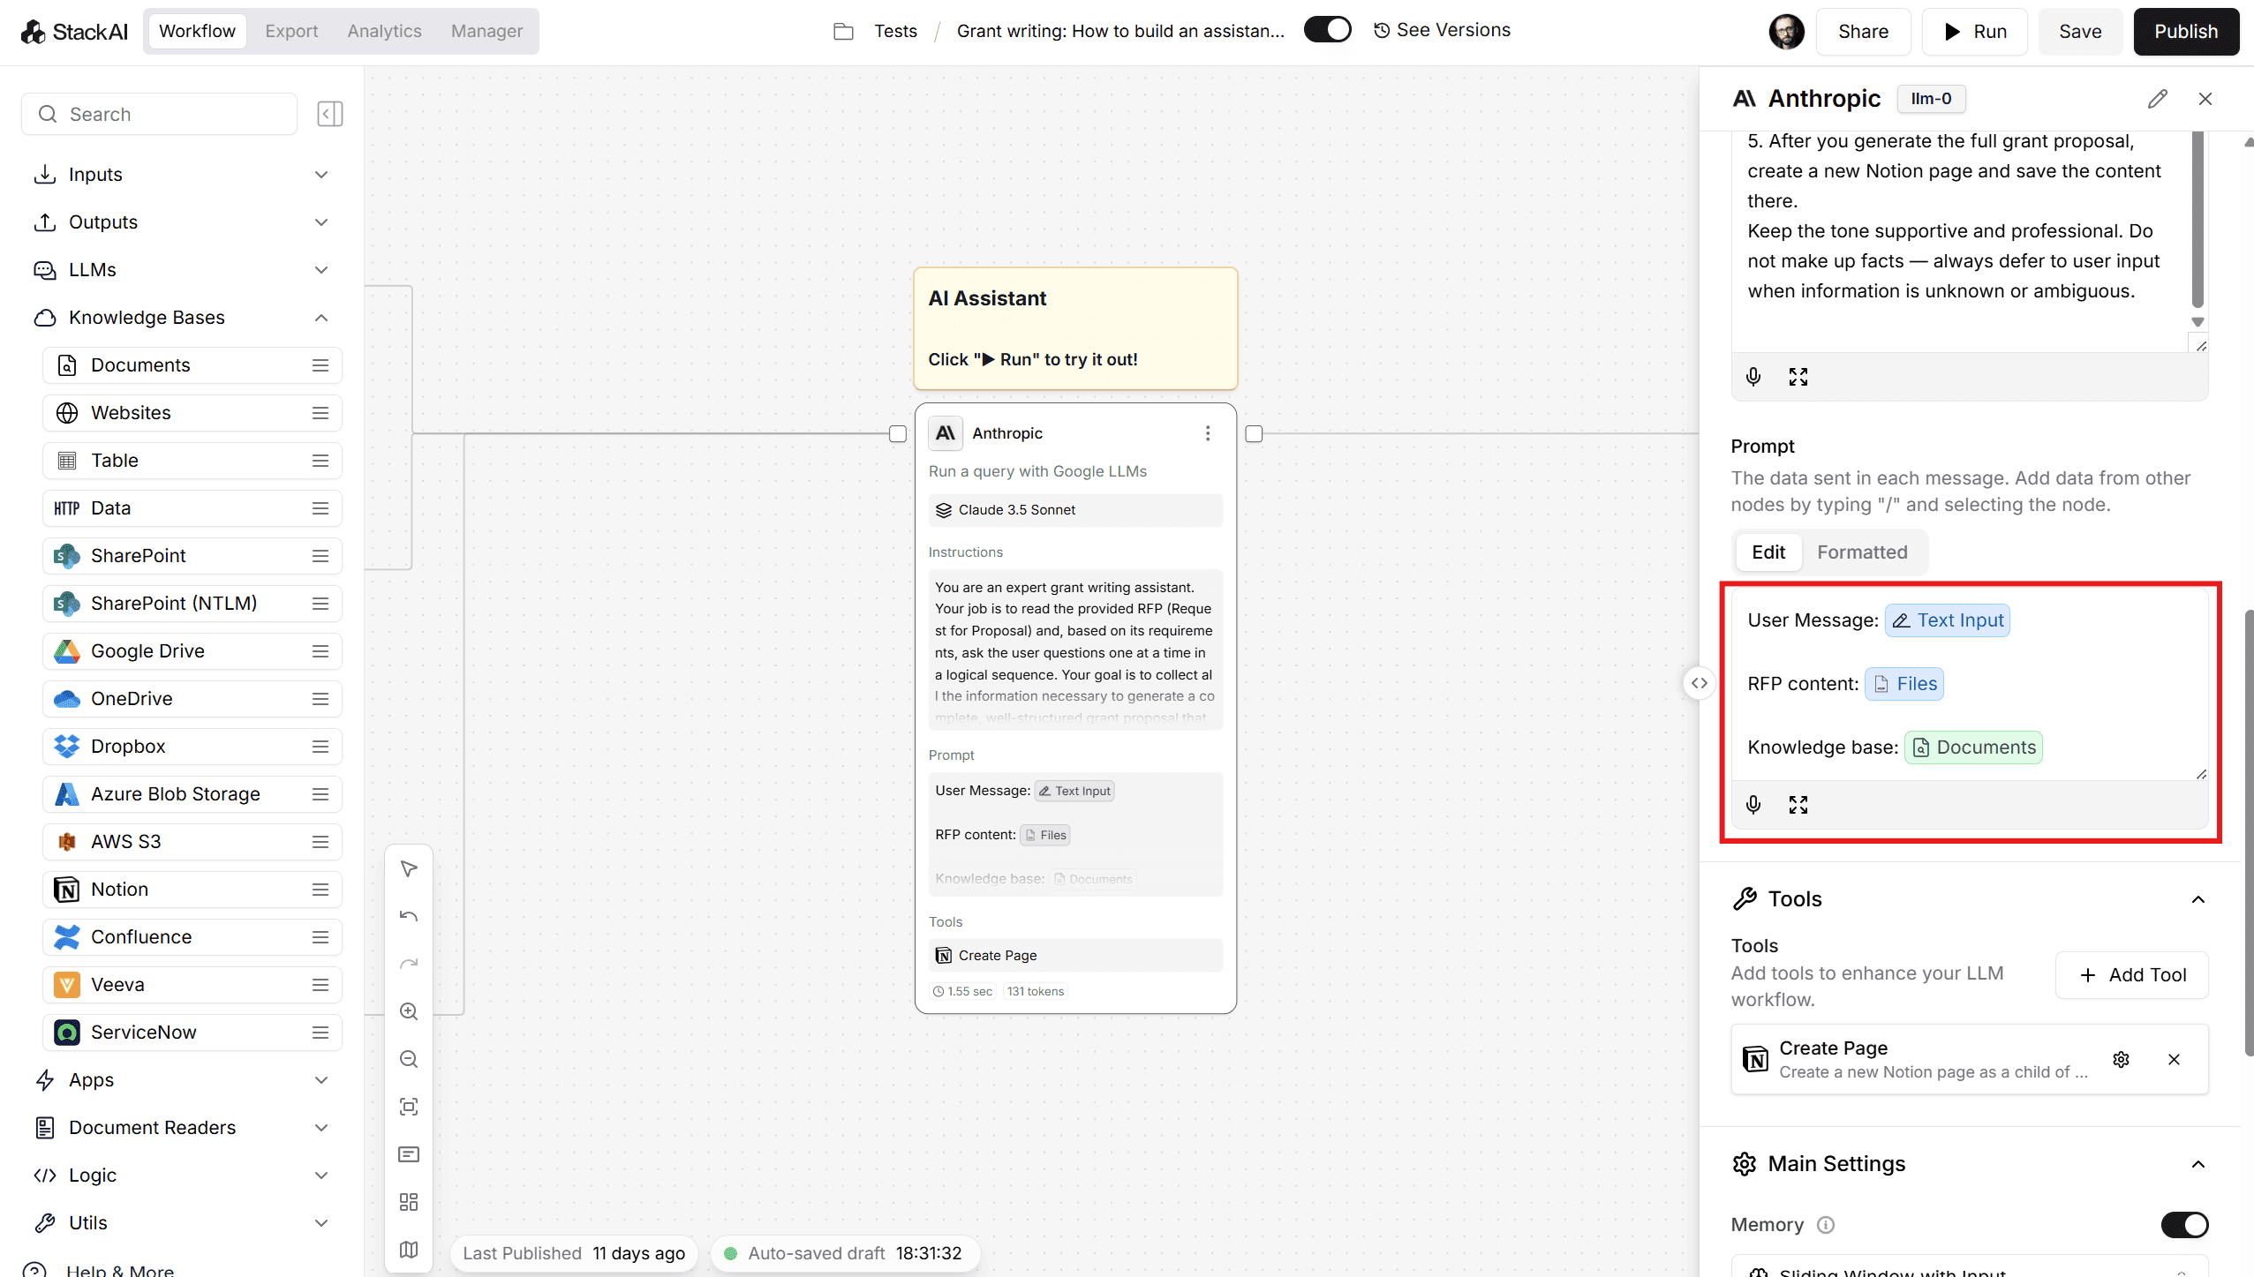Zoom out on the canvas

pos(409,1059)
